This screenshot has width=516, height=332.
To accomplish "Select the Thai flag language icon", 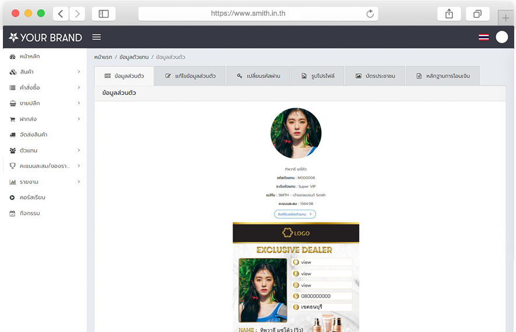I will click(x=483, y=37).
